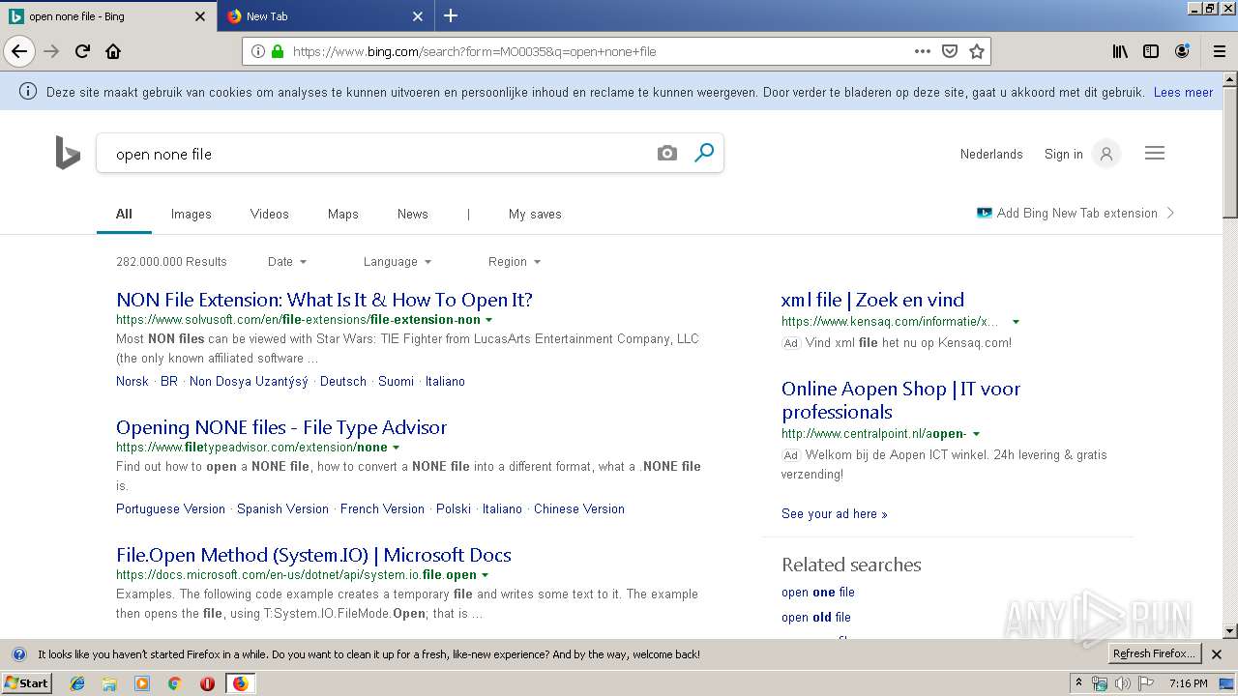Open a new tab with plus button
Screen dimensions: 1238x696
tap(451, 15)
